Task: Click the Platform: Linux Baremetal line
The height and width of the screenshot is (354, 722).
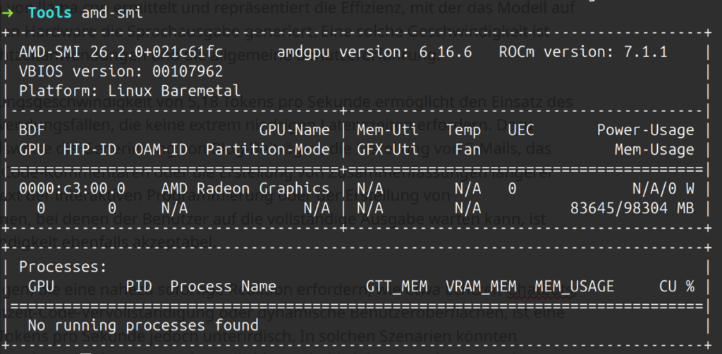Action: pyautogui.click(x=130, y=91)
